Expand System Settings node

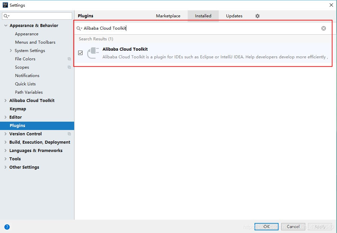coord(11,50)
